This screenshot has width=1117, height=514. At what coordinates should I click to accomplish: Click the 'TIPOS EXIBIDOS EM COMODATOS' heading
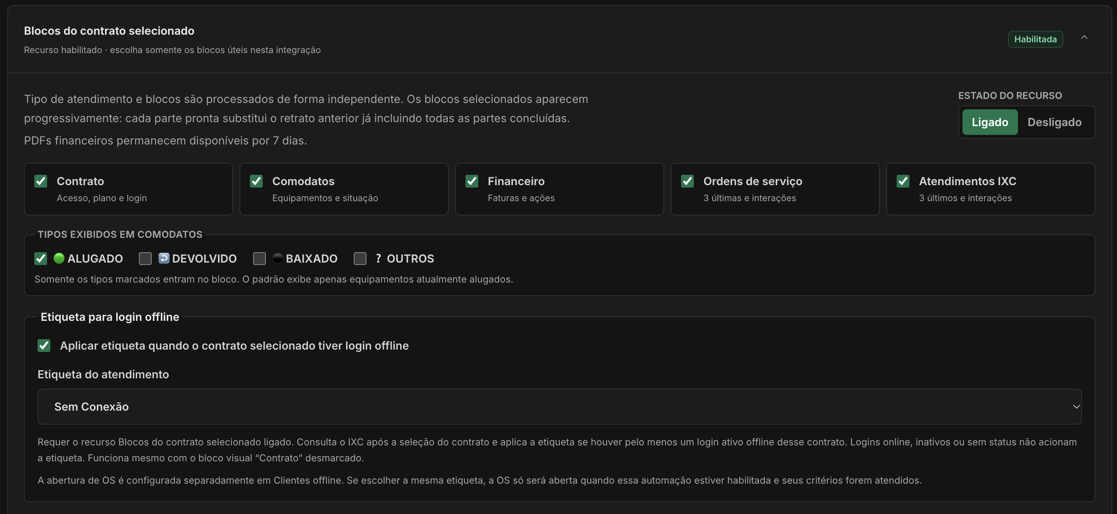coord(120,235)
